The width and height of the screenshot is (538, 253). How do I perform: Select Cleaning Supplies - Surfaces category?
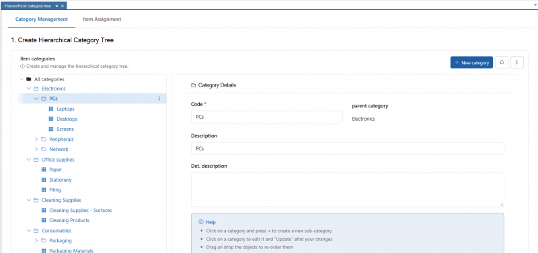point(81,210)
